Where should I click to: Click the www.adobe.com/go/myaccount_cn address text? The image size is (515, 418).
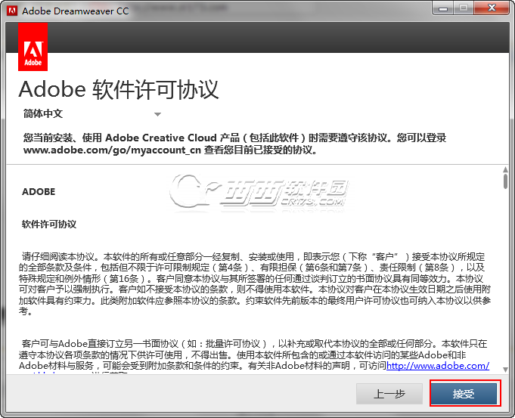[112, 150]
